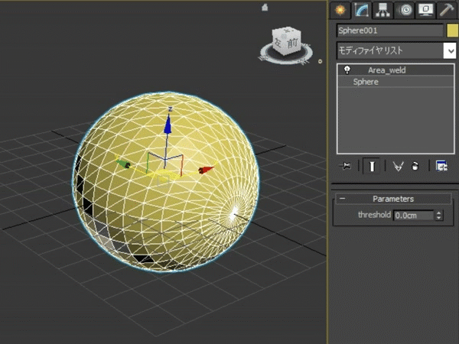Select the Area_weld modifier in the stack
The height and width of the screenshot is (344, 459).
396,70
